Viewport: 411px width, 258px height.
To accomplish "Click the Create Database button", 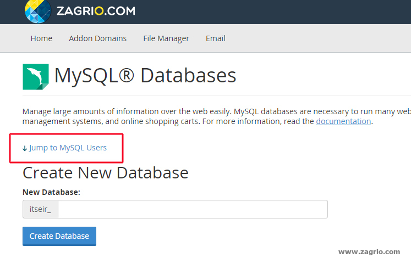I will coord(59,236).
